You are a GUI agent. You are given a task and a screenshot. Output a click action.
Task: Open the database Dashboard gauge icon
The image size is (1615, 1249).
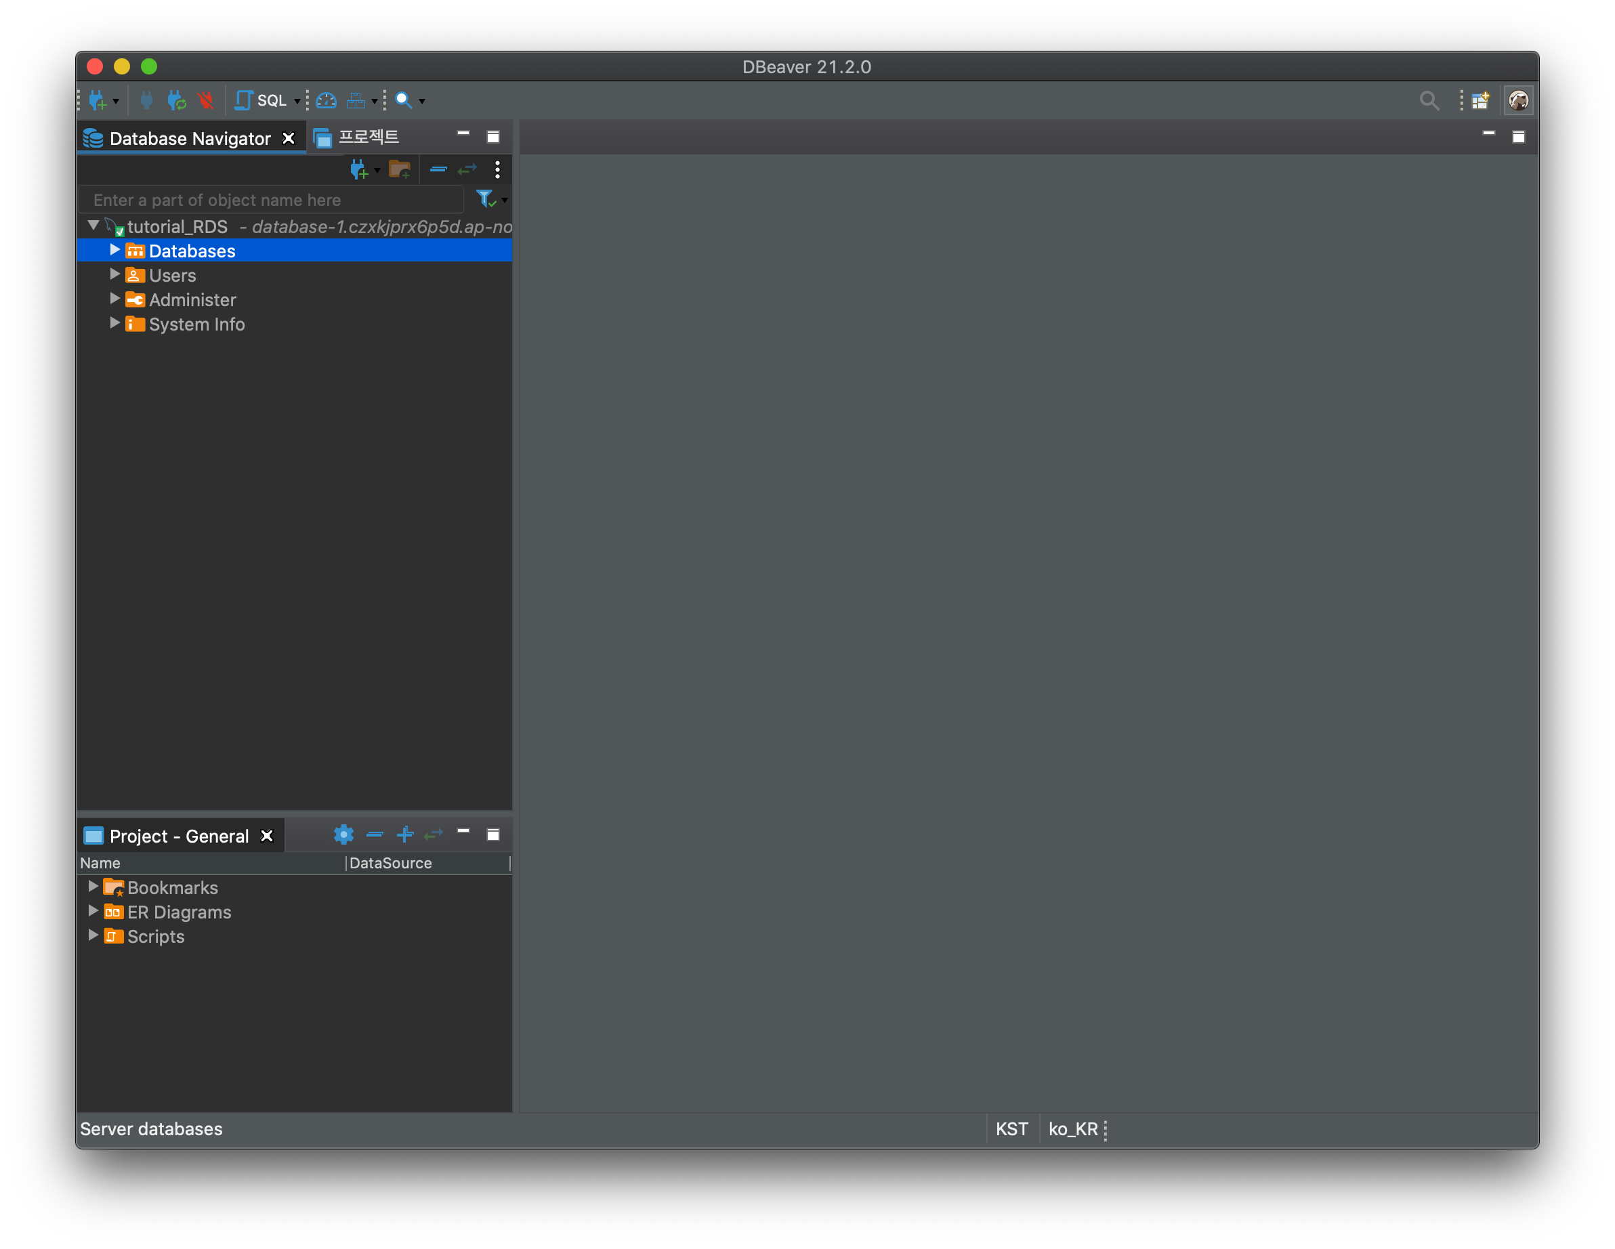[326, 100]
